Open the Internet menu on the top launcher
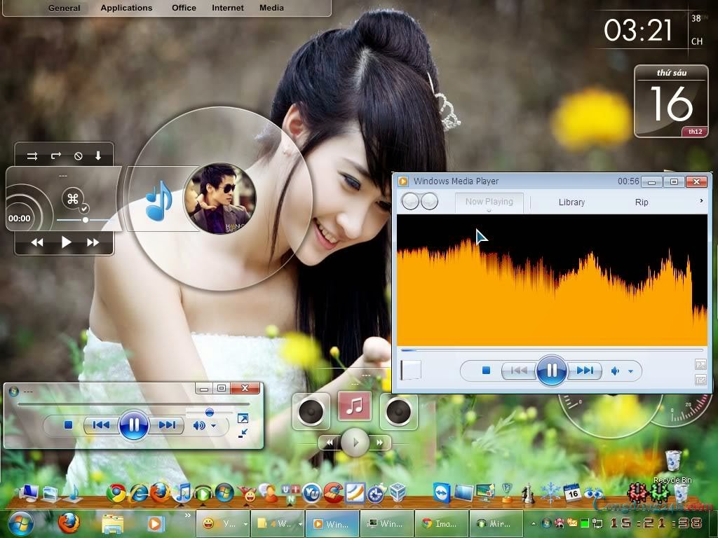Screen dimensions: 718x538 click(228, 8)
